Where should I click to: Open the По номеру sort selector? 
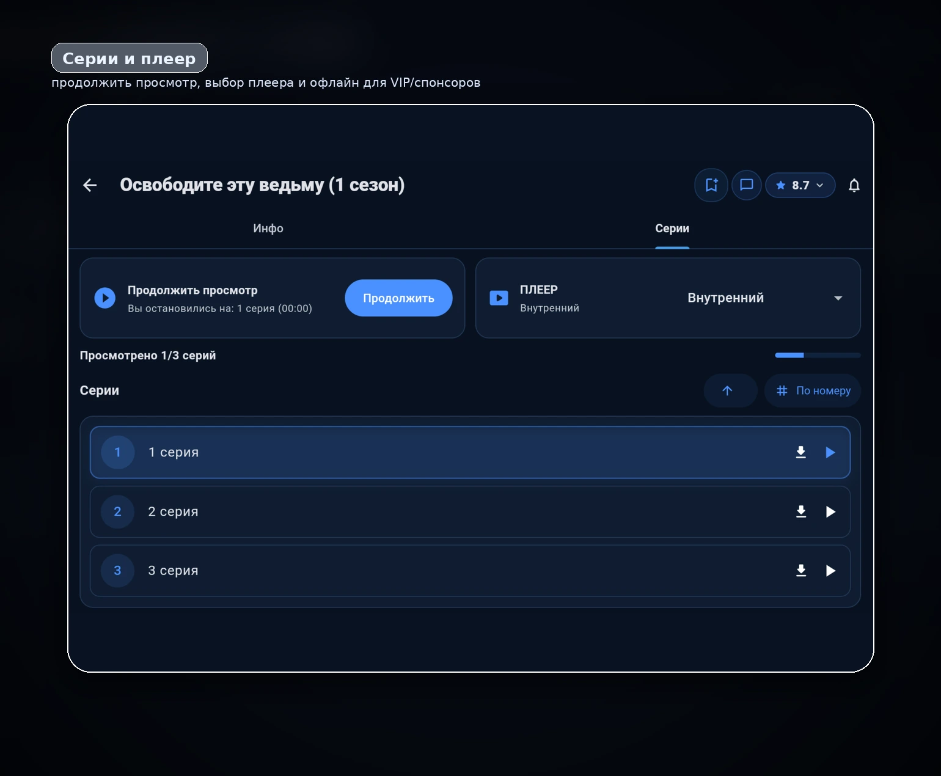[x=813, y=390]
